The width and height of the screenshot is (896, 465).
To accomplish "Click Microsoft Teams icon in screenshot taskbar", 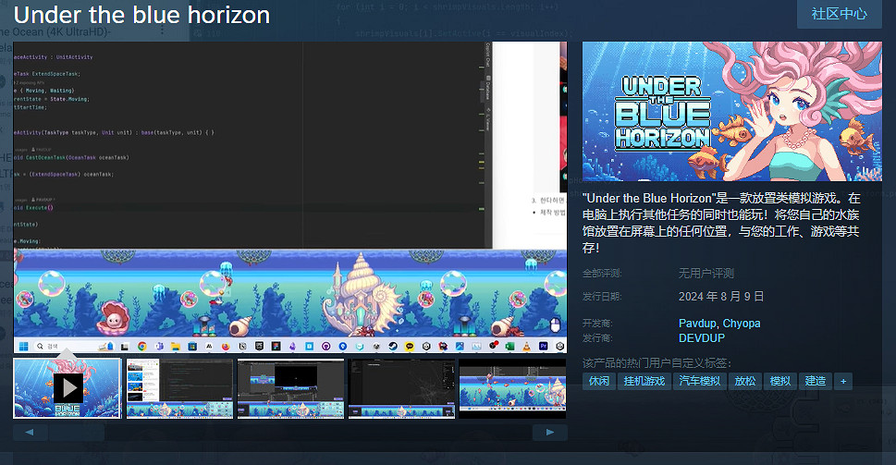I will (159, 346).
